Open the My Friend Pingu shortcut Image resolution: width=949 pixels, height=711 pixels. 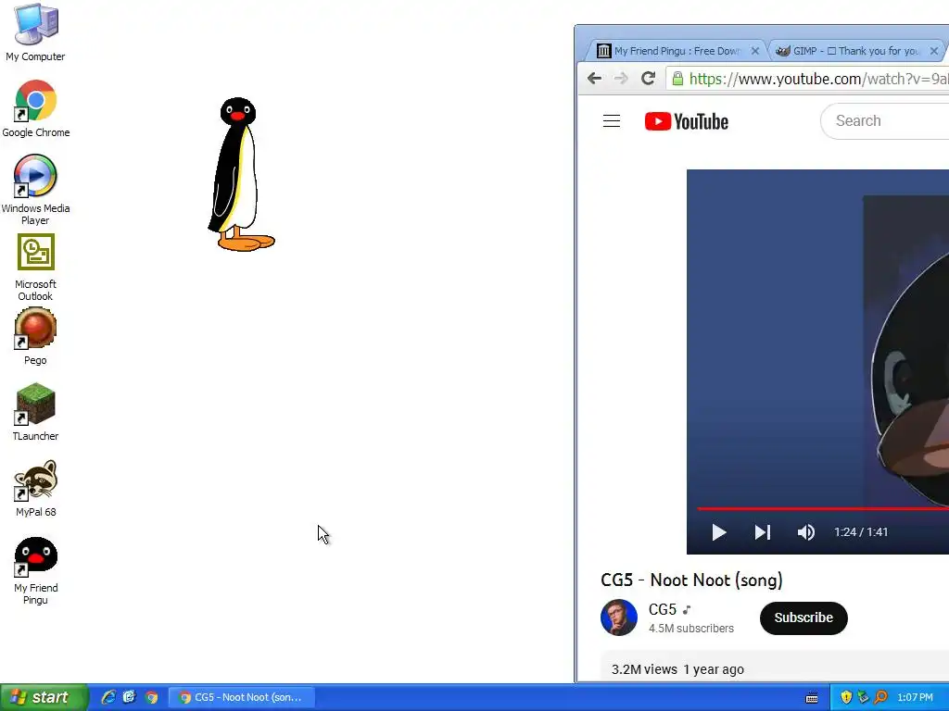36,570
